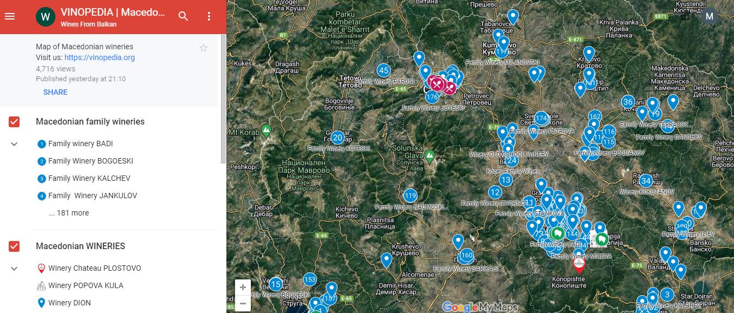Click the Winery OLD SCHOOL WINERY label
Image resolution: width=734 pixels, height=313 pixels.
509,154
